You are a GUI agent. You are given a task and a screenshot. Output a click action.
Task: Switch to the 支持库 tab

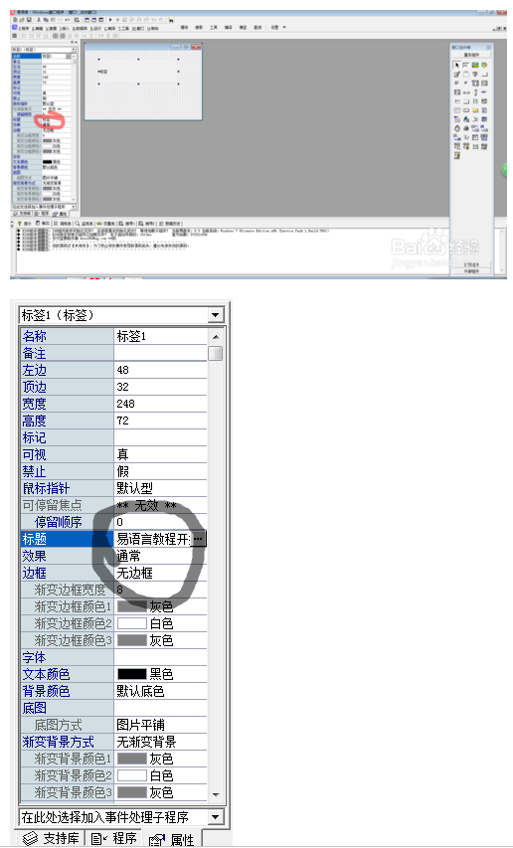point(53,838)
